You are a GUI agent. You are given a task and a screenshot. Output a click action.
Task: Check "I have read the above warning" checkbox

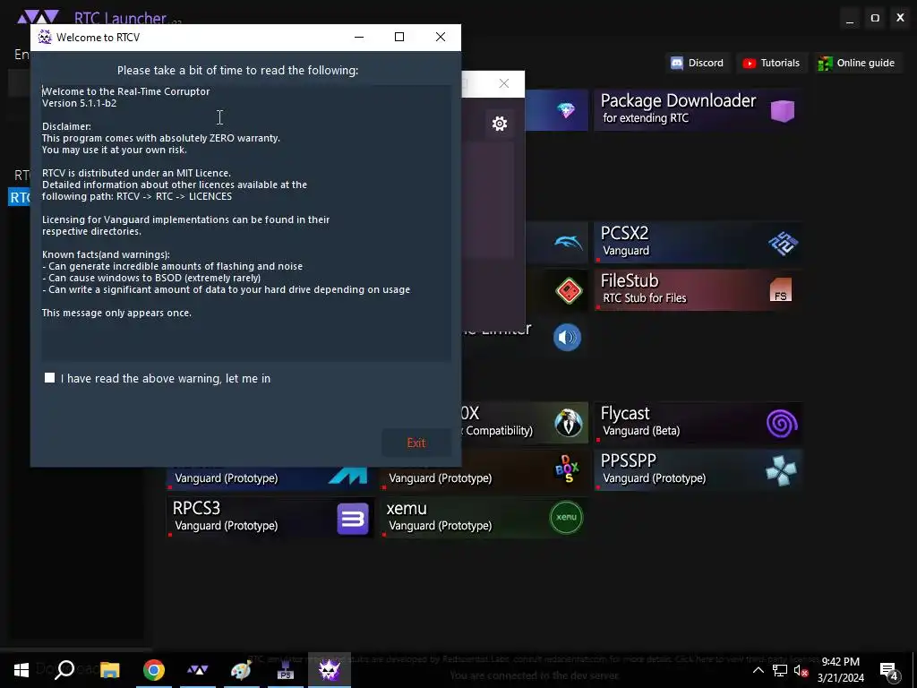(50, 378)
